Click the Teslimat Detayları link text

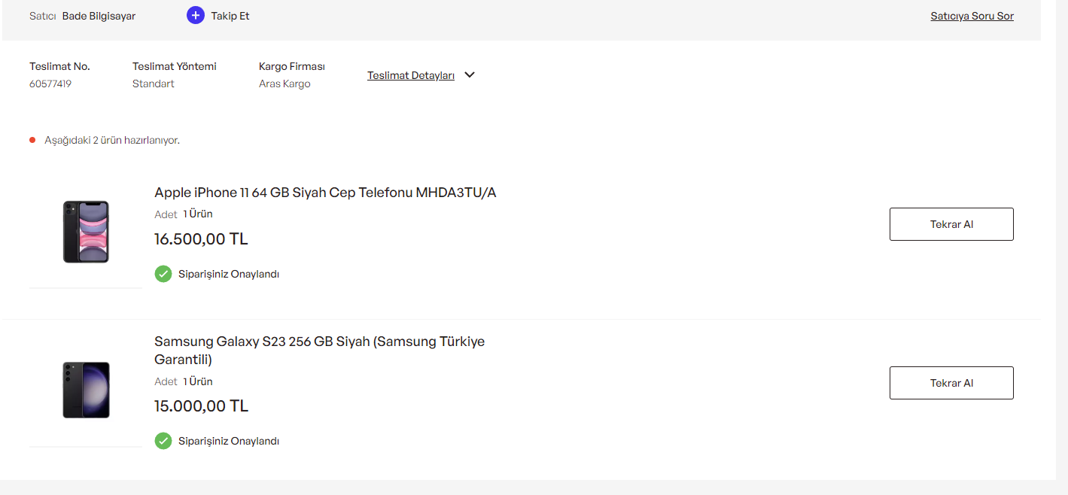(411, 75)
